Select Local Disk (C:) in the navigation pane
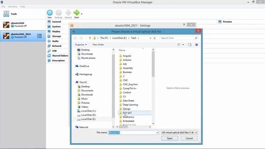Viewport: 265px width, 149px height. pos(89,111)
